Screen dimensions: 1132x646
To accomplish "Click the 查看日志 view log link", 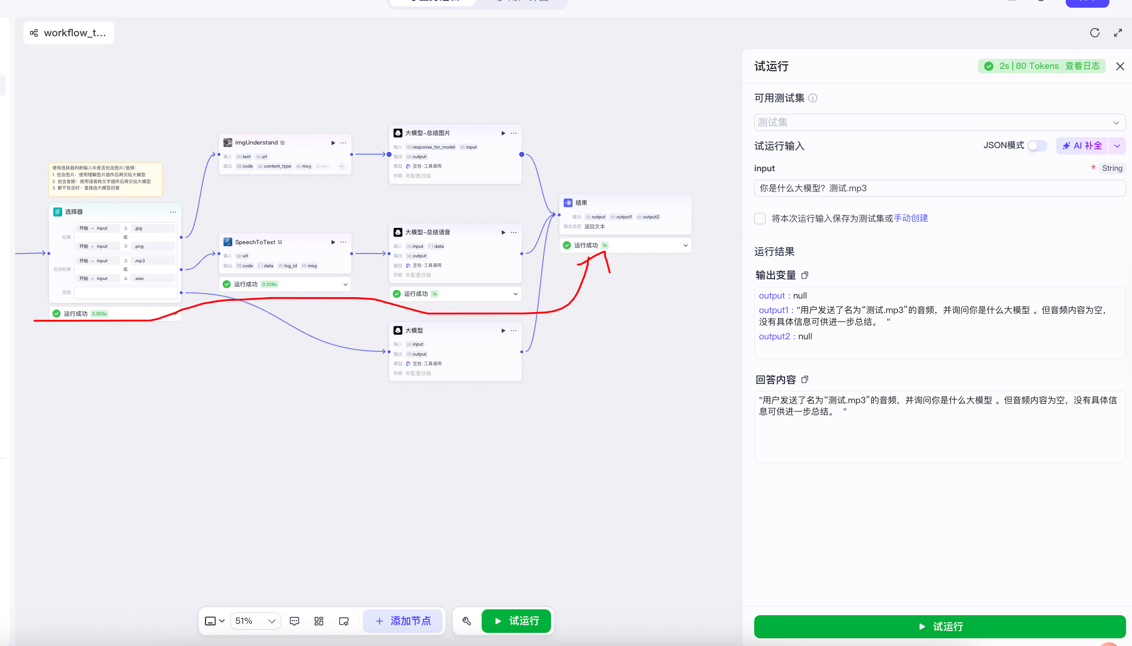I will (1083, 66).
